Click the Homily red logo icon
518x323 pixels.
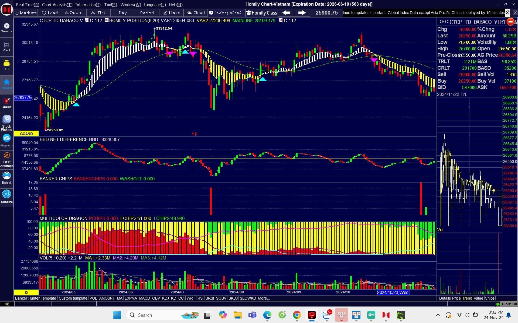7,9
